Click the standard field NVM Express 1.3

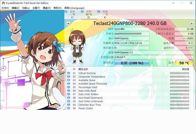click(154, 52)
